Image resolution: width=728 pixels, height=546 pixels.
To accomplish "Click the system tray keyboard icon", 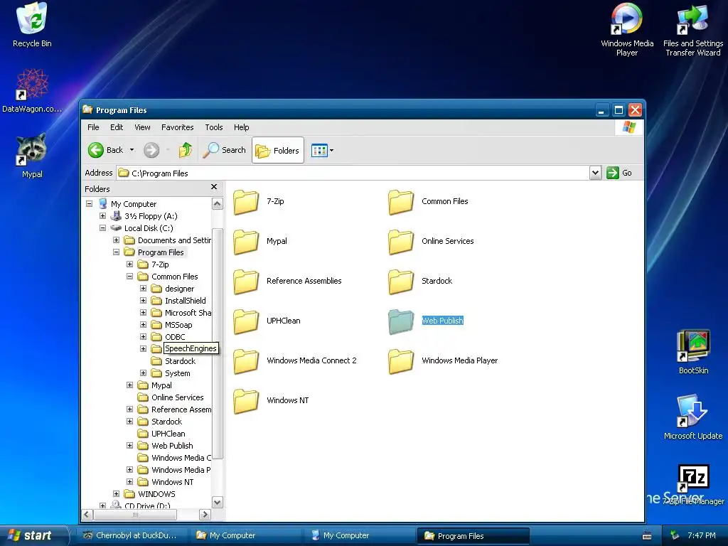I will 647,536.
